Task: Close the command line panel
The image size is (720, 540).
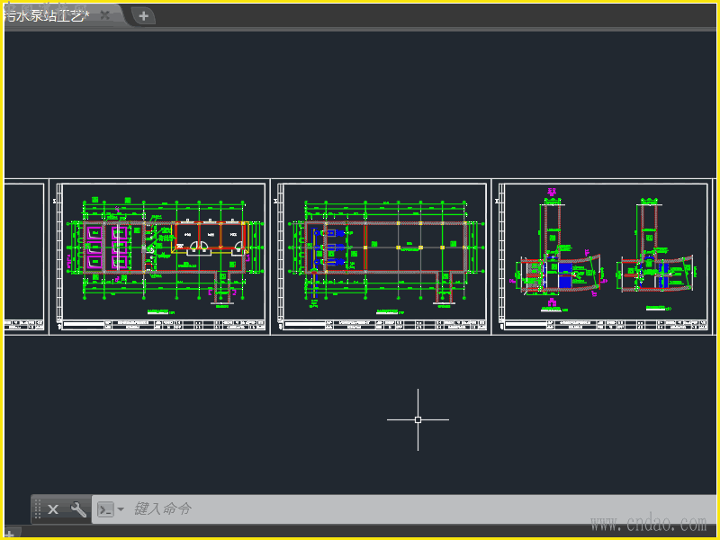Action: (x=53, y=509)
